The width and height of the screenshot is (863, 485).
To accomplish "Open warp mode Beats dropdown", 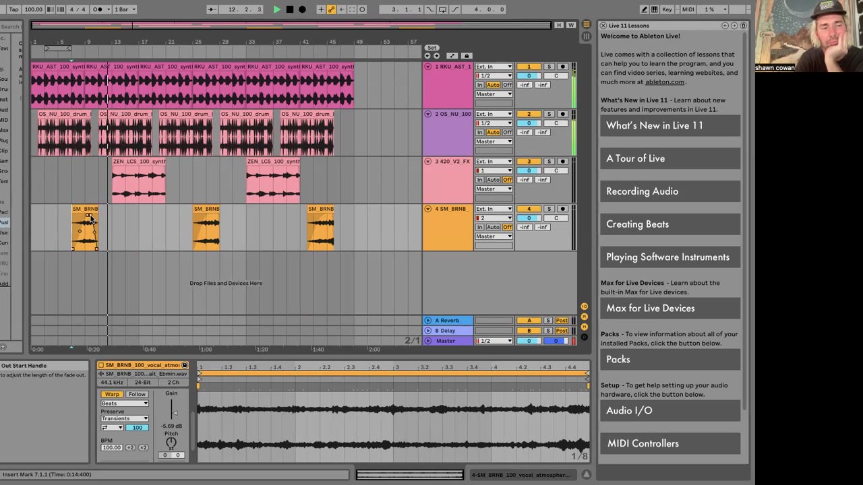I will pyautogui.click(x=125, y=403).
